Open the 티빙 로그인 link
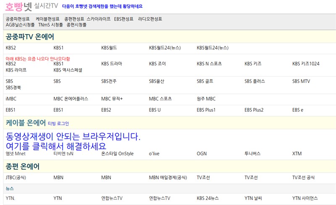This screenshot has width=336, height=205. tap(58, 123)
